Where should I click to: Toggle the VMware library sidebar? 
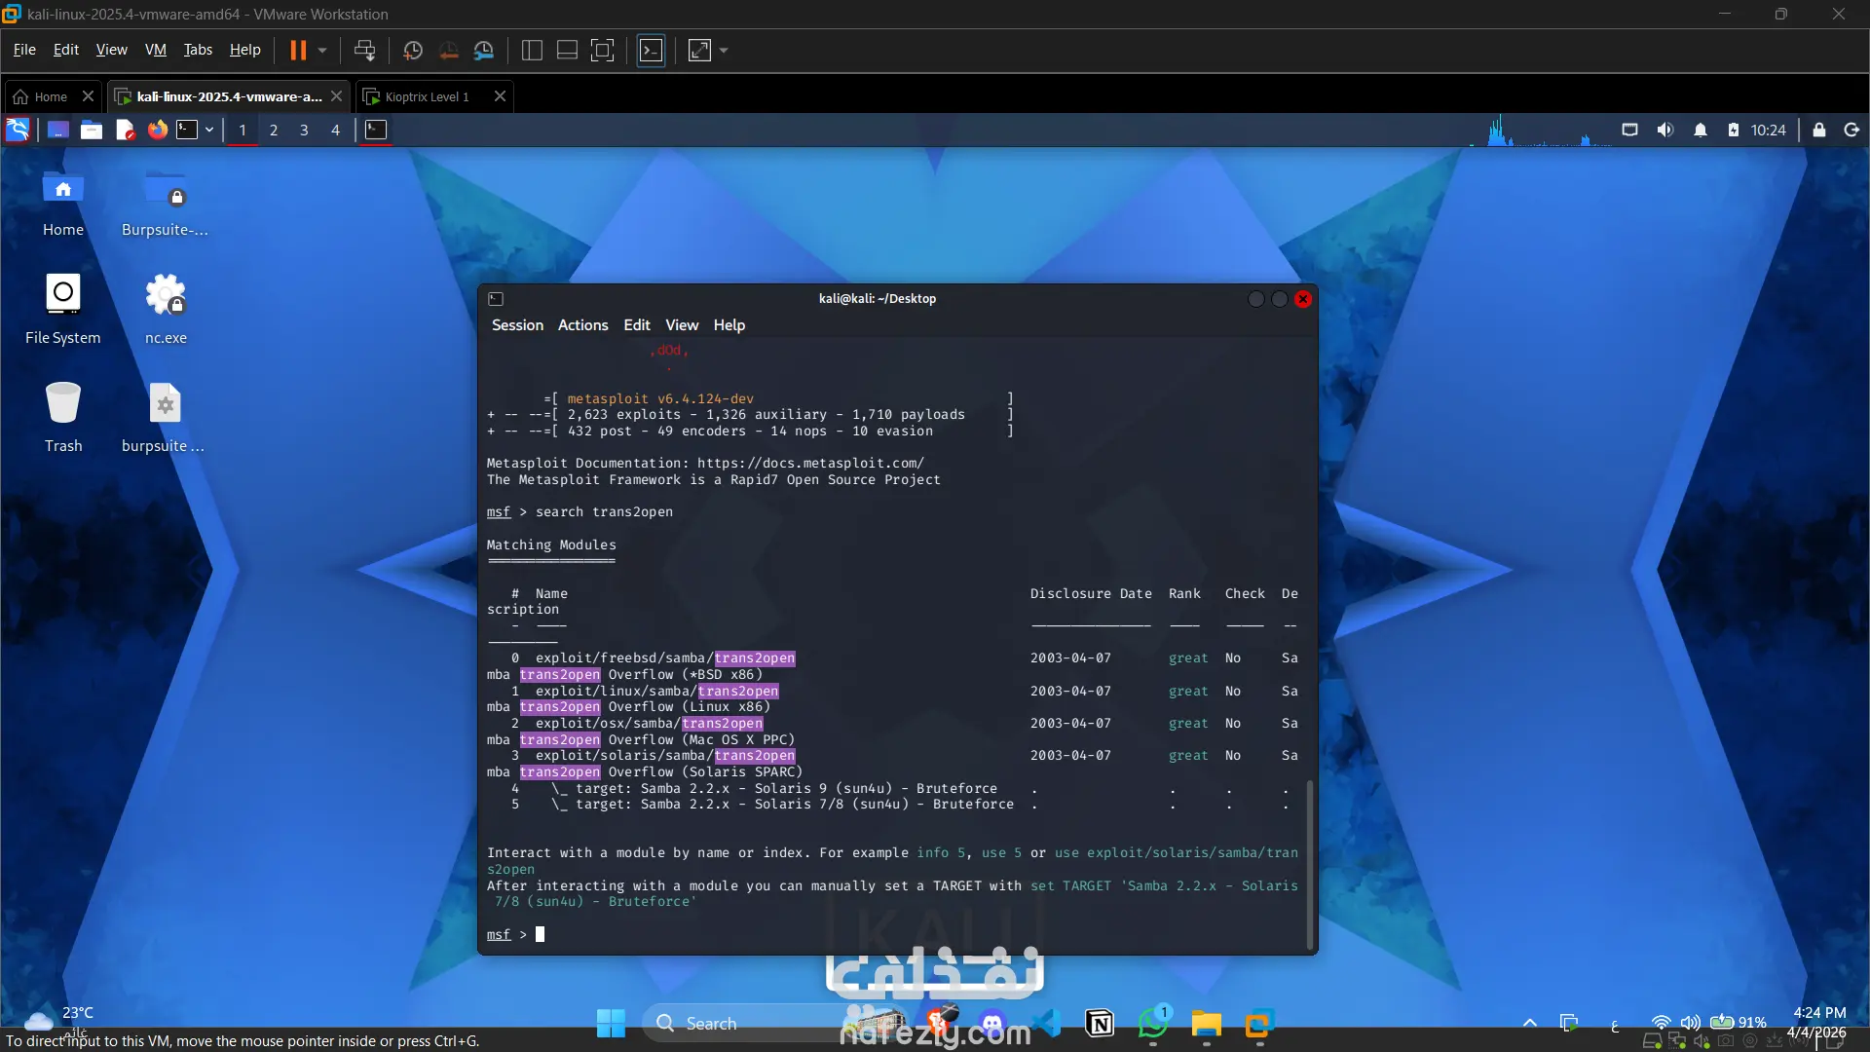pyautogui.click(x=532, y=51)
